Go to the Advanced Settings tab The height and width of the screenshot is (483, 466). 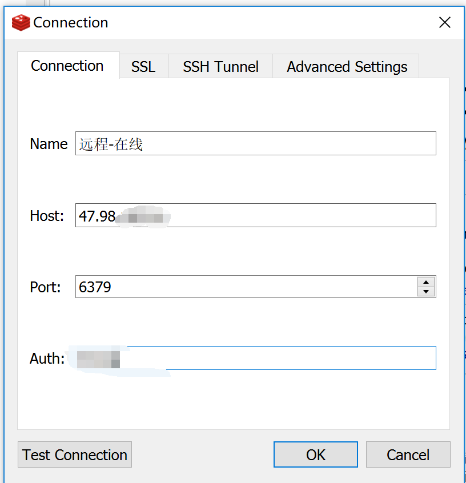pyautogui.click(x=347, y=67)
